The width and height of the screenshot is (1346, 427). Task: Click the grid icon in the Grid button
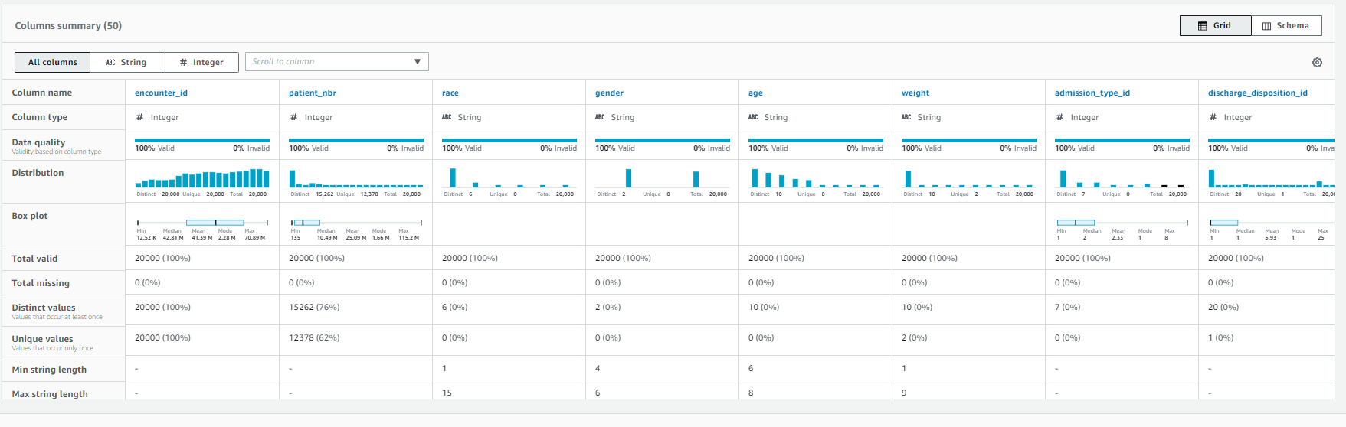(1202, 26)
